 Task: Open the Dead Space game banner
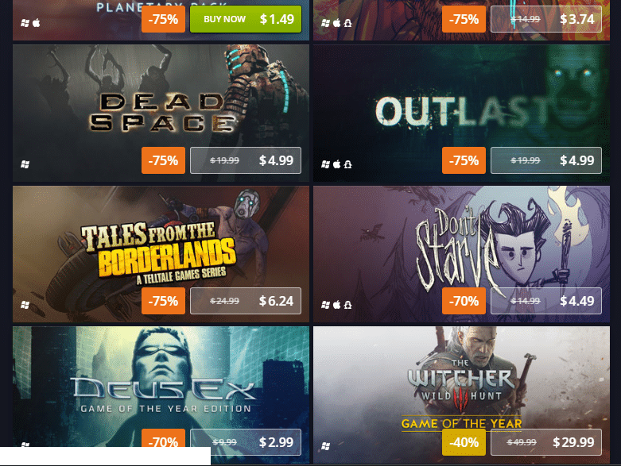(161, 113)
